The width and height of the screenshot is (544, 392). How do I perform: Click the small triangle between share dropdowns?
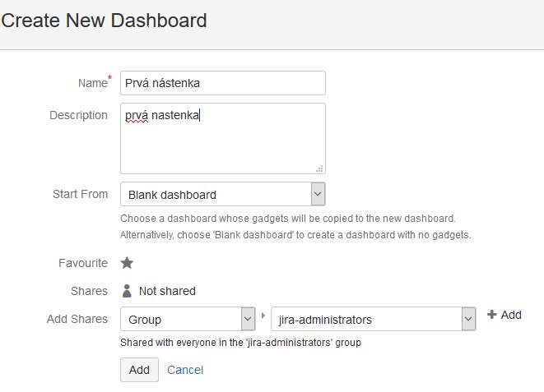(263, 316)
